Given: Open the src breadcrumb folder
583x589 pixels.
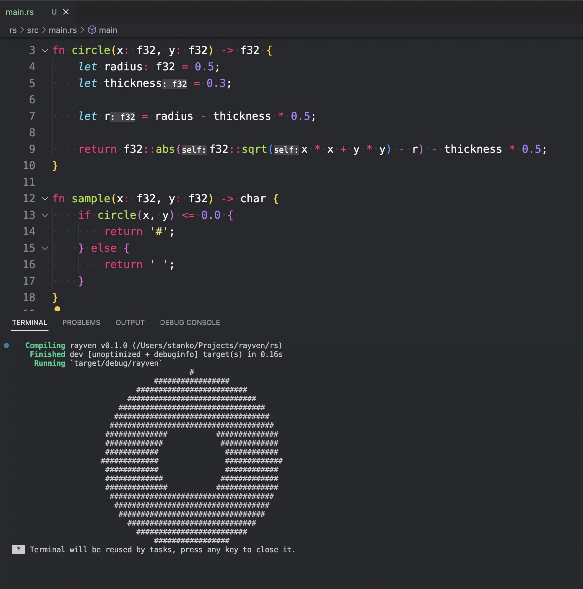Looking at the screenshot, I should point(33,30).
